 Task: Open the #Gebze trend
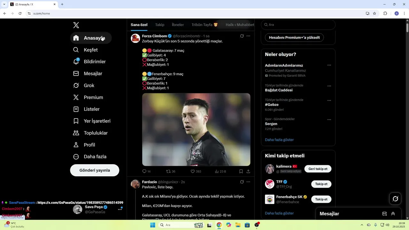click(x=272, y=104)
